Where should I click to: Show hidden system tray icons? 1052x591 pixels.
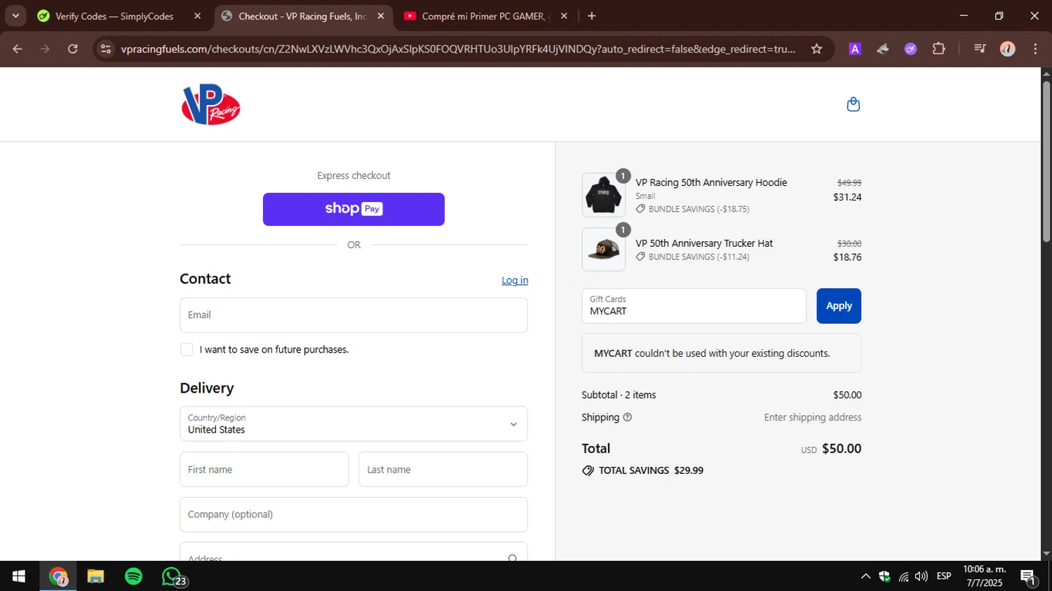click(865, 576)
